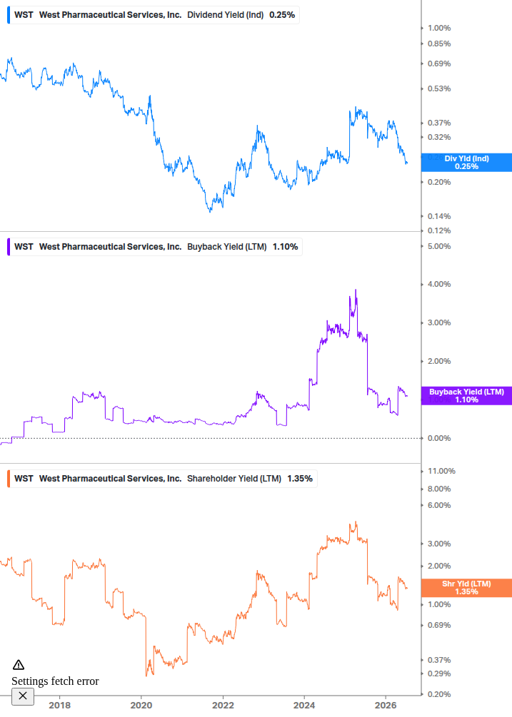Click the orange Shareholder Yield color bar

click(9, 479)
